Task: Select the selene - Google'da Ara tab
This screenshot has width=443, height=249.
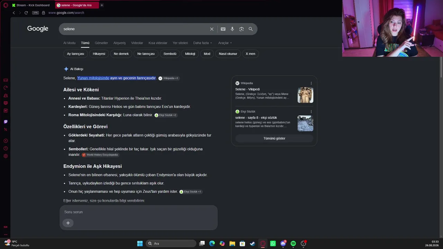Action: click(77, 5)
